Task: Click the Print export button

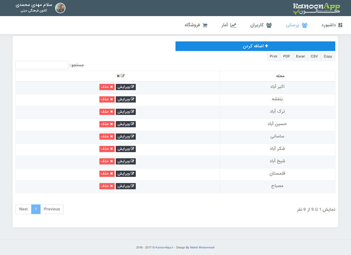Action: 273,56
